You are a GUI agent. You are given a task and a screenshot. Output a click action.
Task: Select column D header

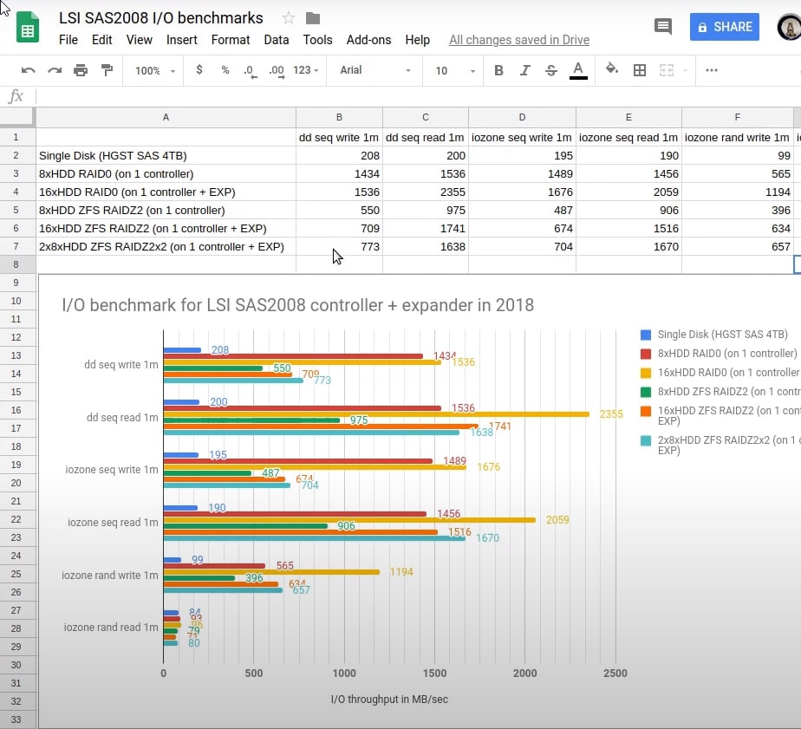[522, 118]
